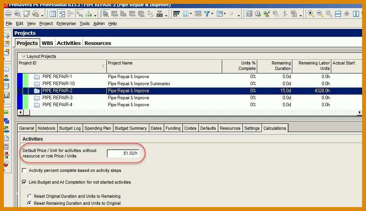Open Print Preview from the toolbar
The width and height of the screenshot is (366, 211).
pyautogui.click(x=17, y=14)
